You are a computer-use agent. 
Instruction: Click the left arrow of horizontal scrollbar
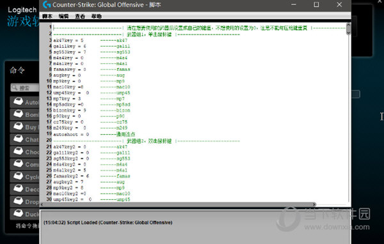[42, 204]
